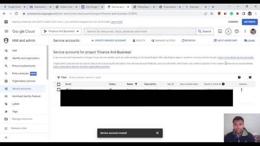The height and width of the screenshot is (146, 260).
Task: Click CREATE SERVICE ACCOUNT
Action: point(108,41)
